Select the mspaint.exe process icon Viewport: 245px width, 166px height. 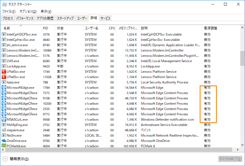4,130
